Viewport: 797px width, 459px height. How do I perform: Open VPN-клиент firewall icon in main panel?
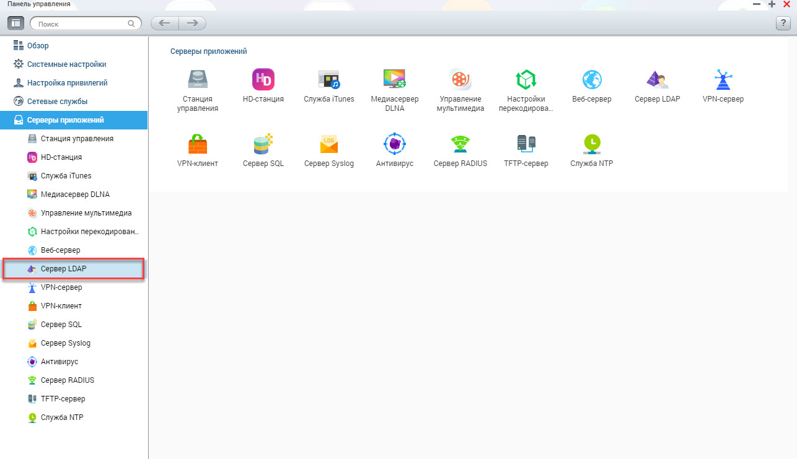pos(198,144)
